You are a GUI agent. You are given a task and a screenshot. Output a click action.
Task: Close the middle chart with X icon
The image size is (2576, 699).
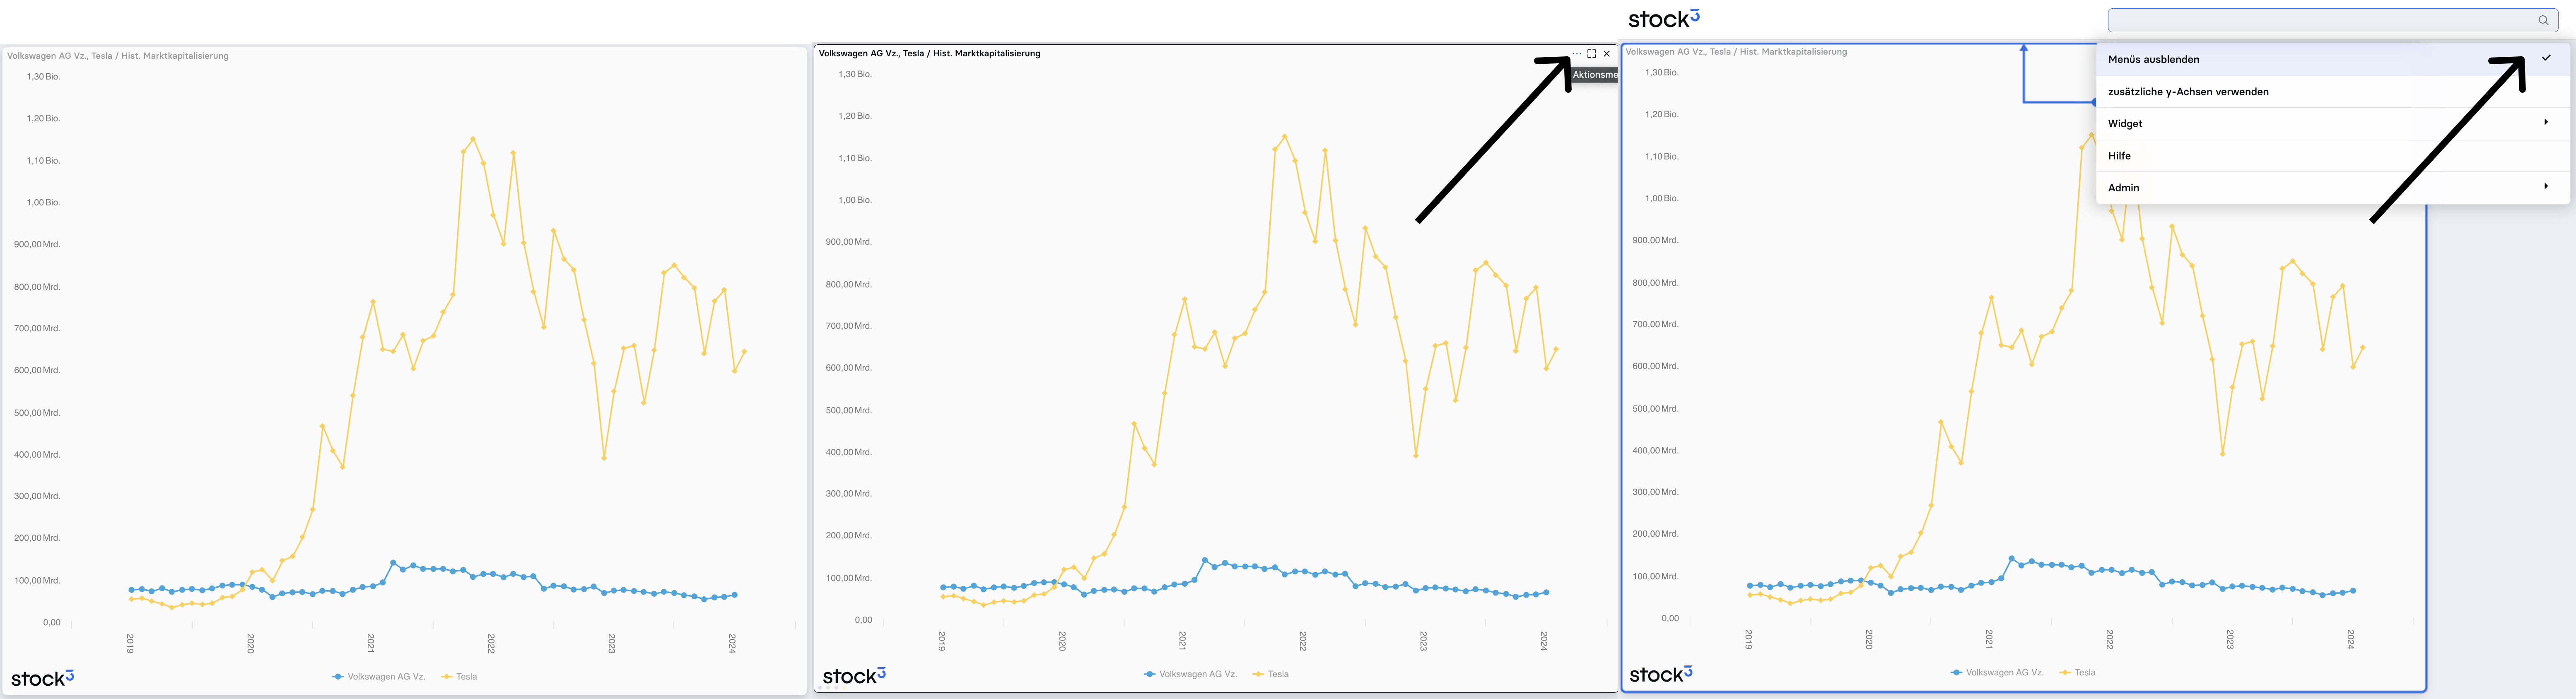coord(1607,54)
